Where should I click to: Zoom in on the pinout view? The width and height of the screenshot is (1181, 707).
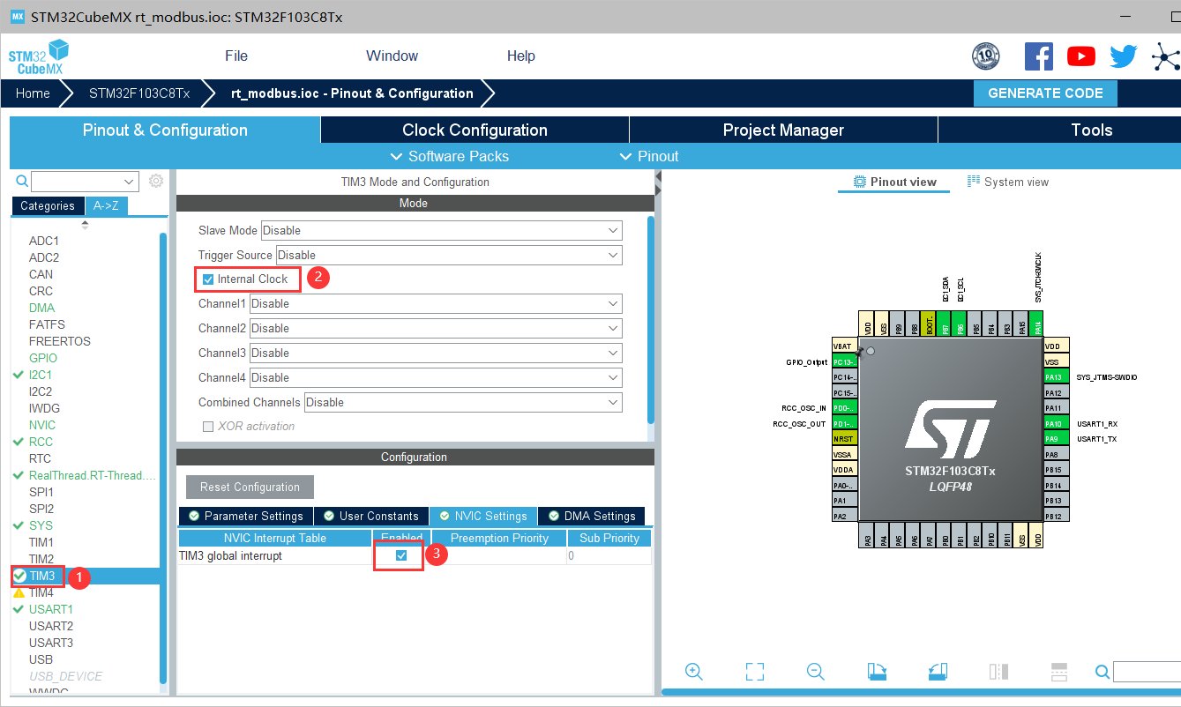pos(694,672)
